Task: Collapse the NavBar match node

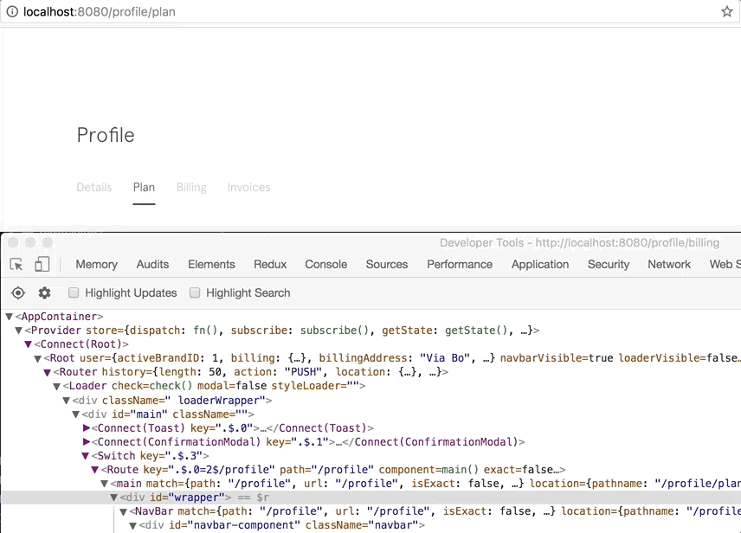Action: (x=123, y=511)
